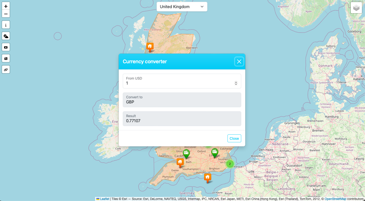365x201 pixels.
Task: Click the currency money bill icon
Action: (x=6, y=47)
